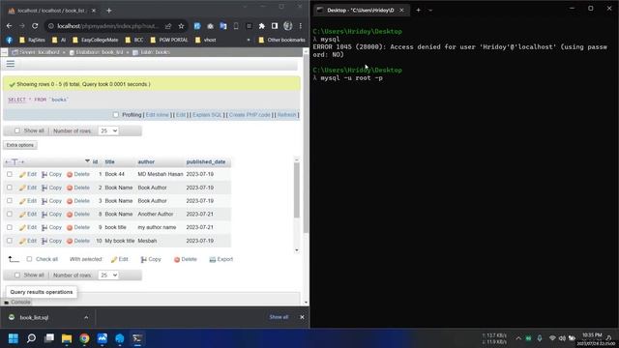Image resolution: width=619 pixels, height=348 pixels.
Task: Open the phpMyAdmin Console bar
Action: tap(17, 303)
